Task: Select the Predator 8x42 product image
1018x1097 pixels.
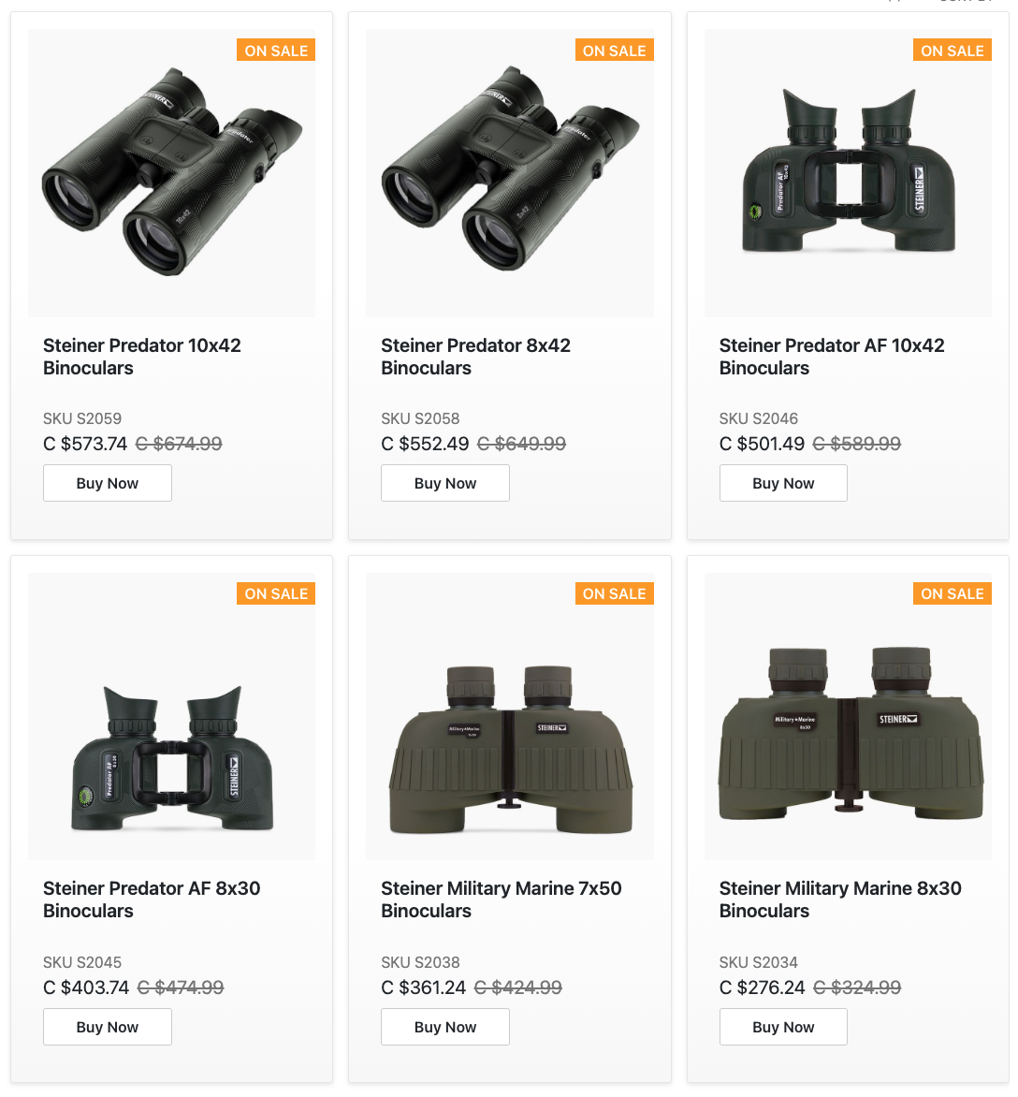Action: [510, 173]
